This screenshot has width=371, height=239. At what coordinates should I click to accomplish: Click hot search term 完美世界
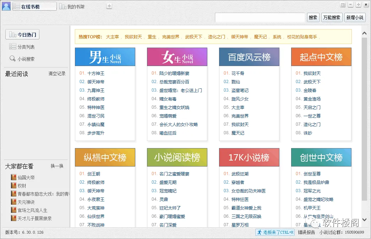(171, 37)
